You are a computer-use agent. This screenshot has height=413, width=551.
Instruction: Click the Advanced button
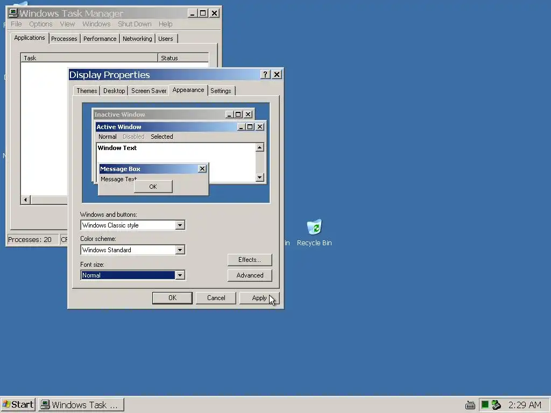[x=250, y=275]
